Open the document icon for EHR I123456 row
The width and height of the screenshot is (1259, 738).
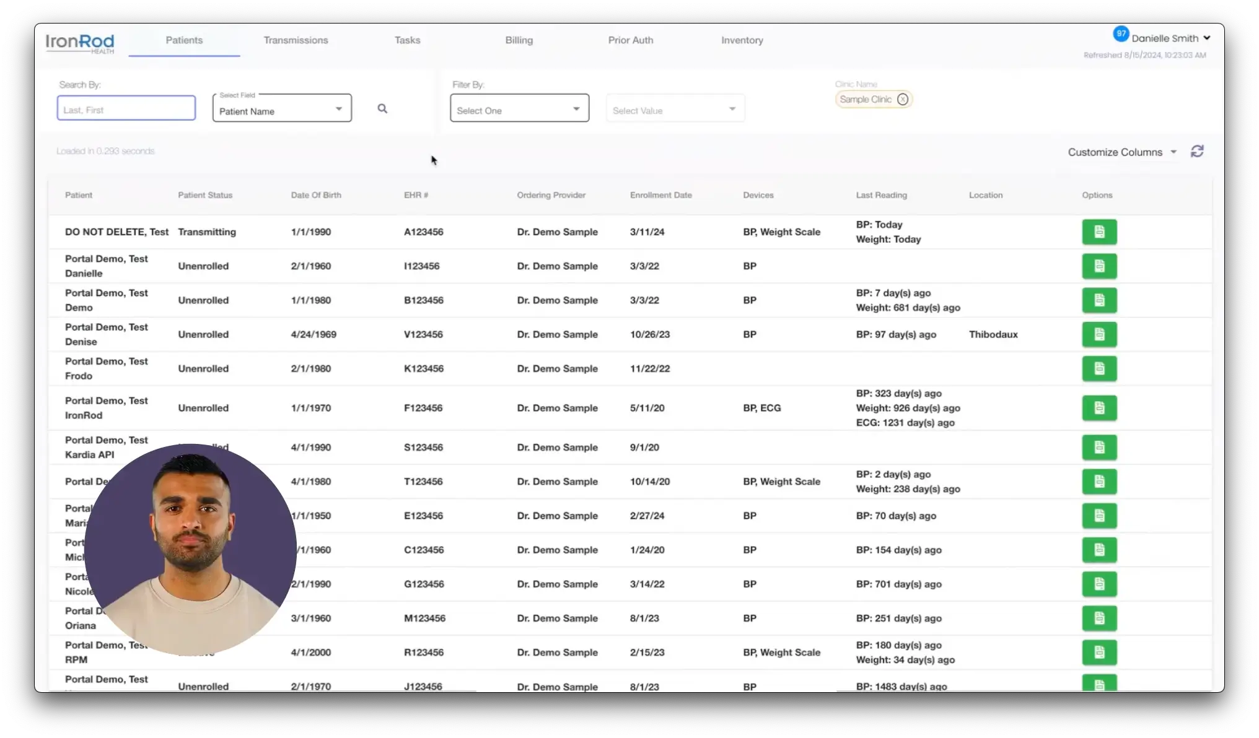point(1099,266)
